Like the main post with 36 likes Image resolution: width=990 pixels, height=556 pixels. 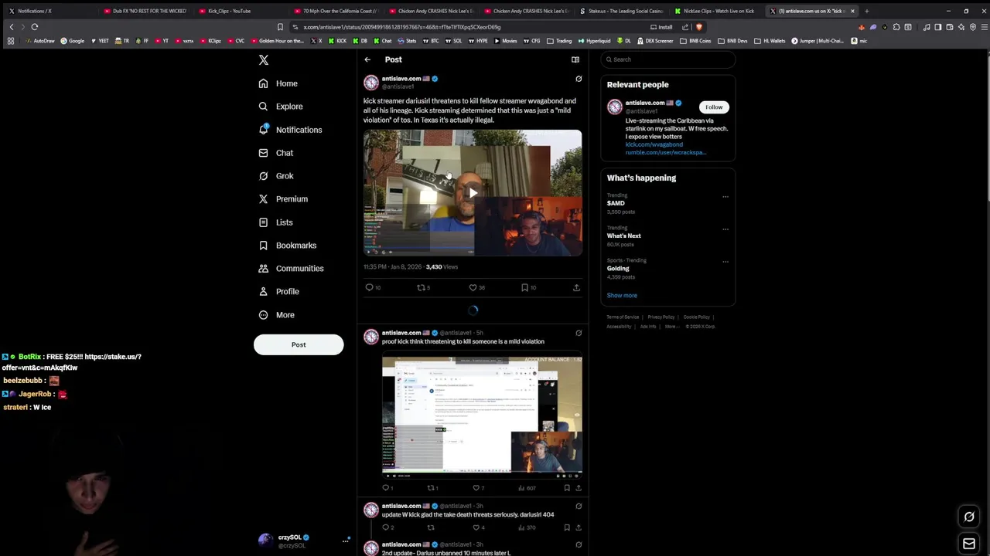476,287
